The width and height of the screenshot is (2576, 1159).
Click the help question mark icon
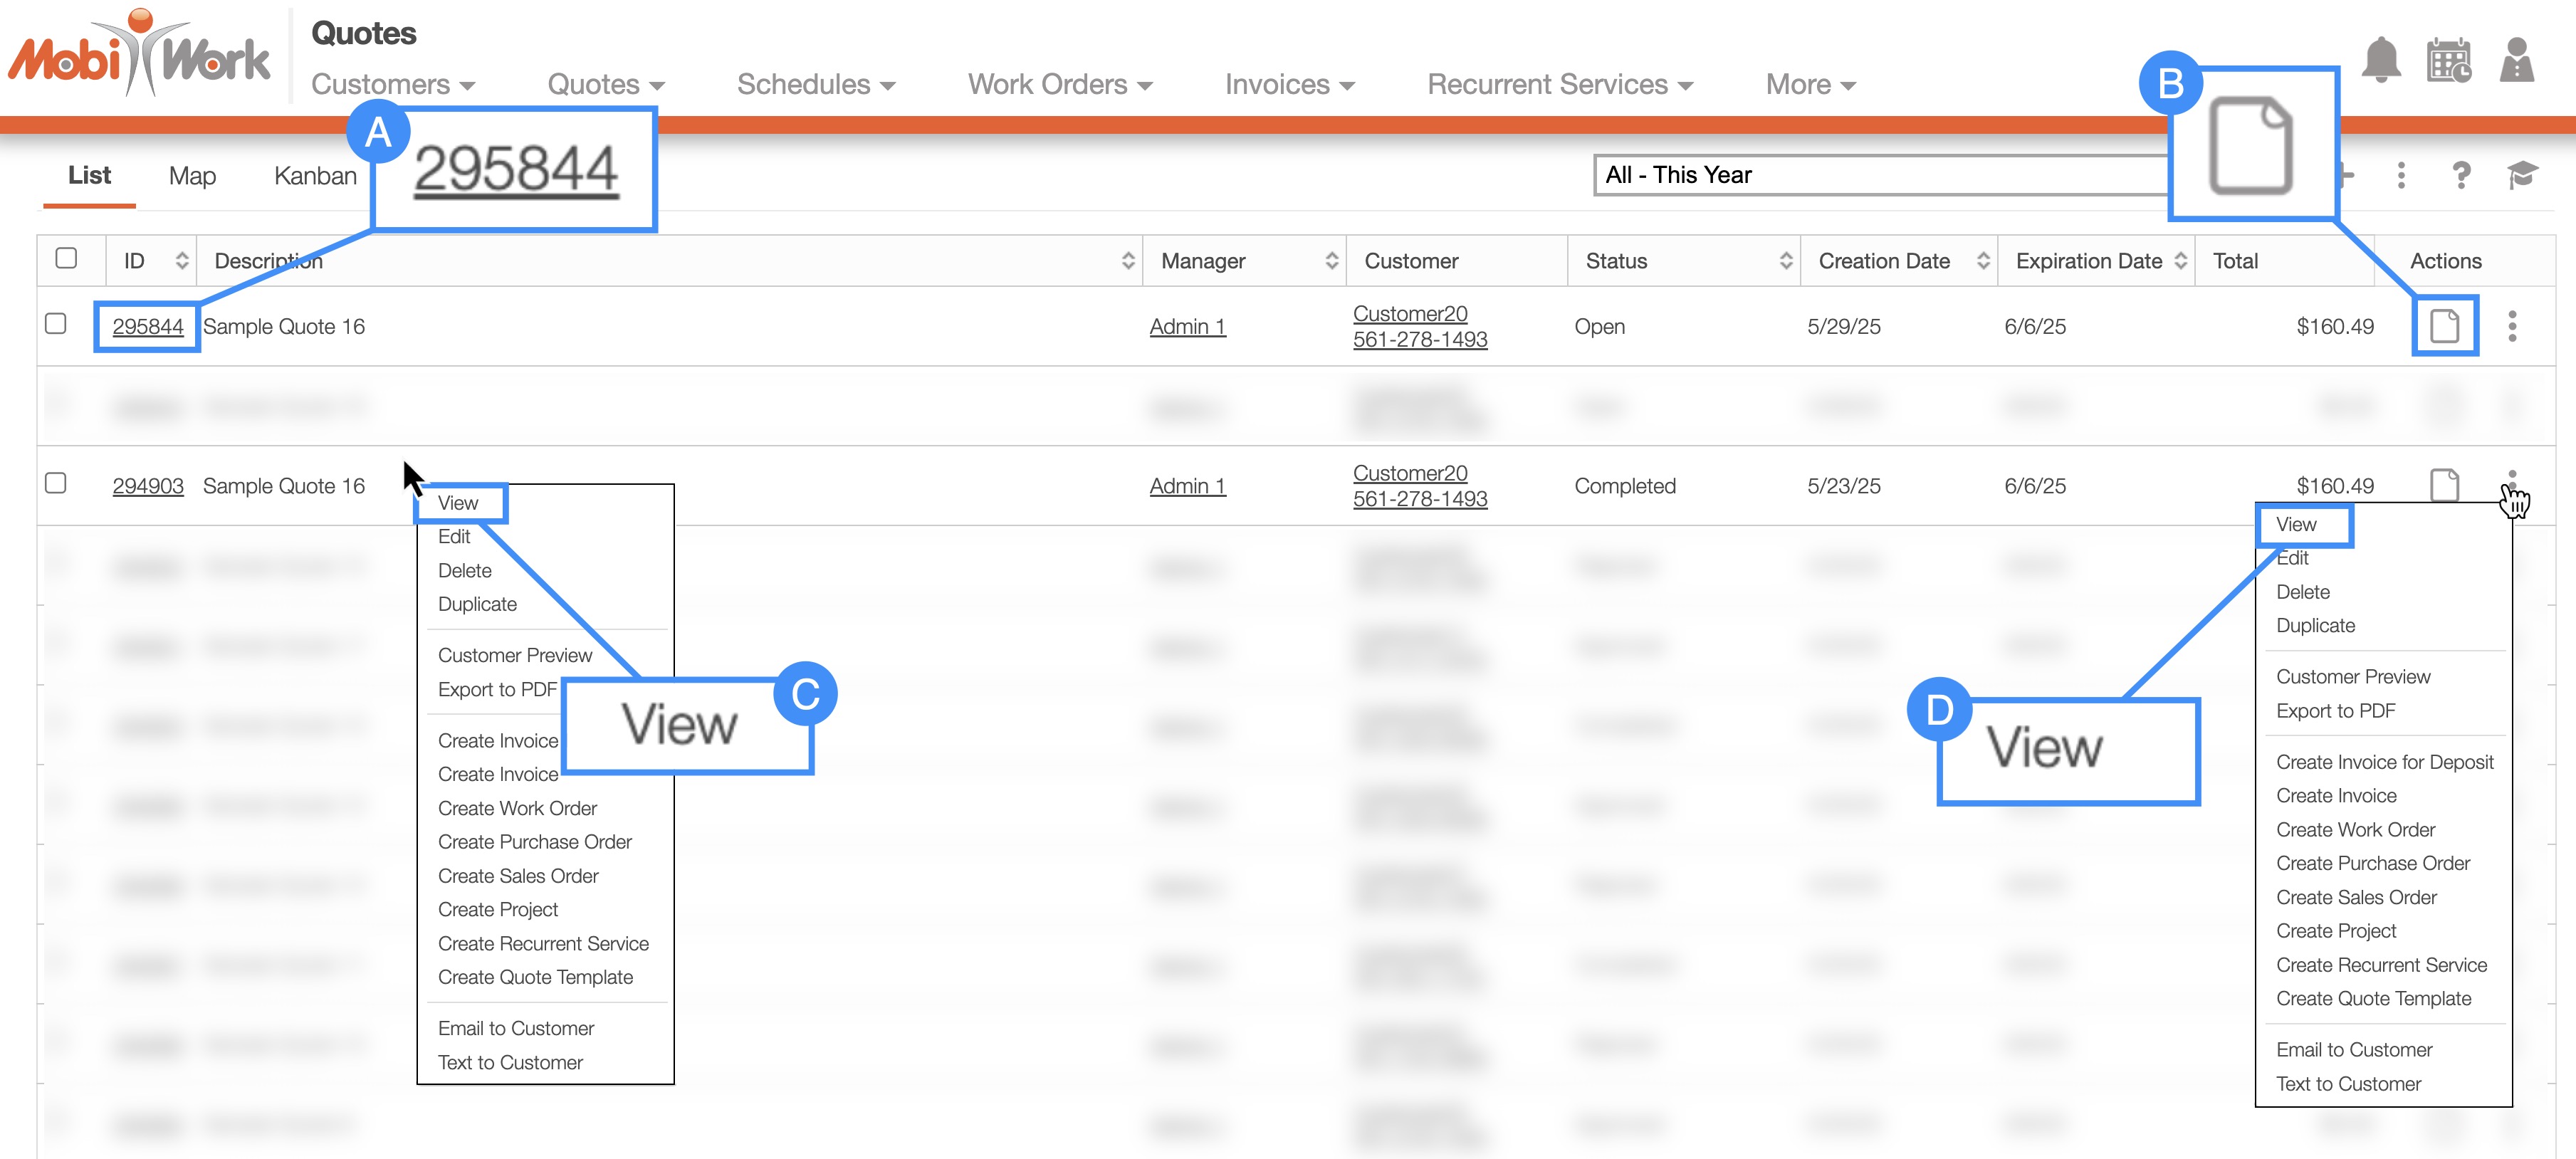[x=2461, y=175]
